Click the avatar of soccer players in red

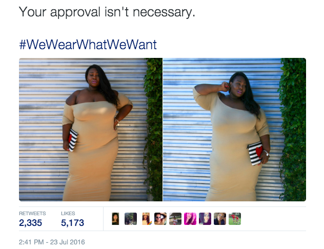235,219
